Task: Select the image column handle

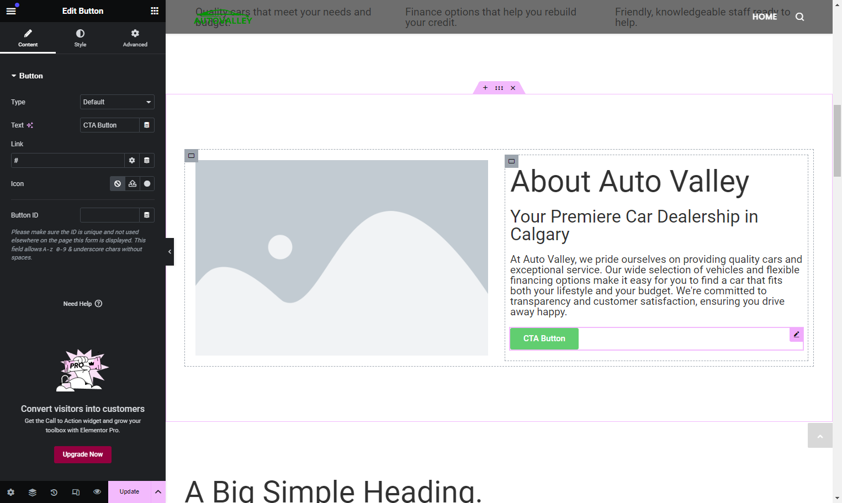Action: [x=191, y=156]
